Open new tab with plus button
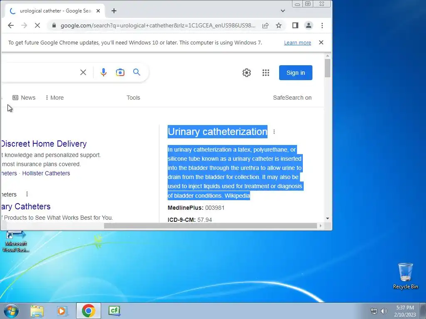The height and width of the screenshot is (319, 426). [114, 11]
